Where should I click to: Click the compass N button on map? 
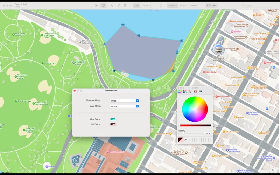point(273,170)
